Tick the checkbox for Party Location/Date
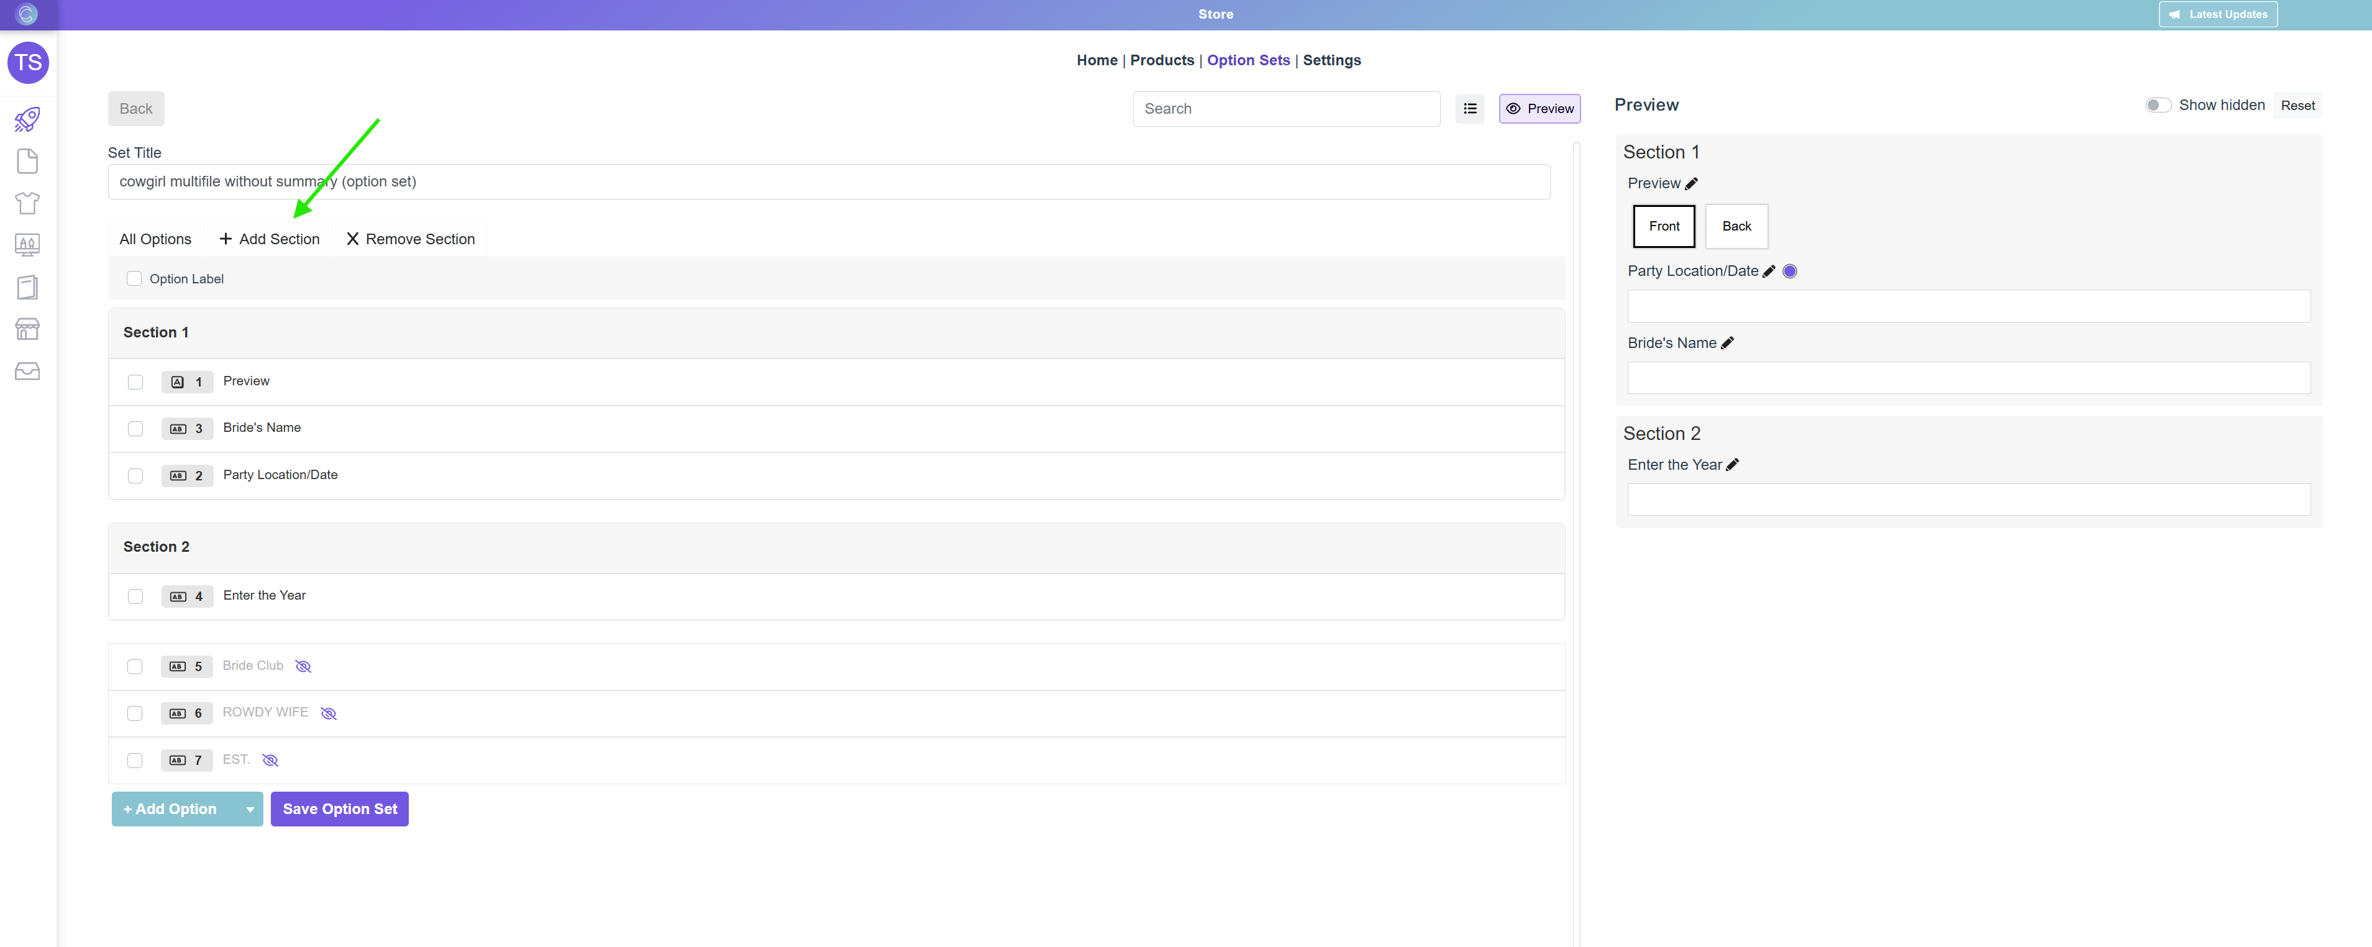The width and height of the screenshot is (2372, 947). click(x=135, y=475)
